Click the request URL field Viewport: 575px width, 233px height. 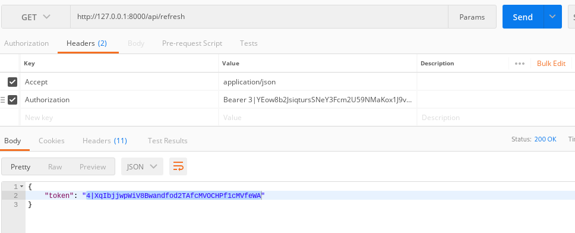coord(259,17)
